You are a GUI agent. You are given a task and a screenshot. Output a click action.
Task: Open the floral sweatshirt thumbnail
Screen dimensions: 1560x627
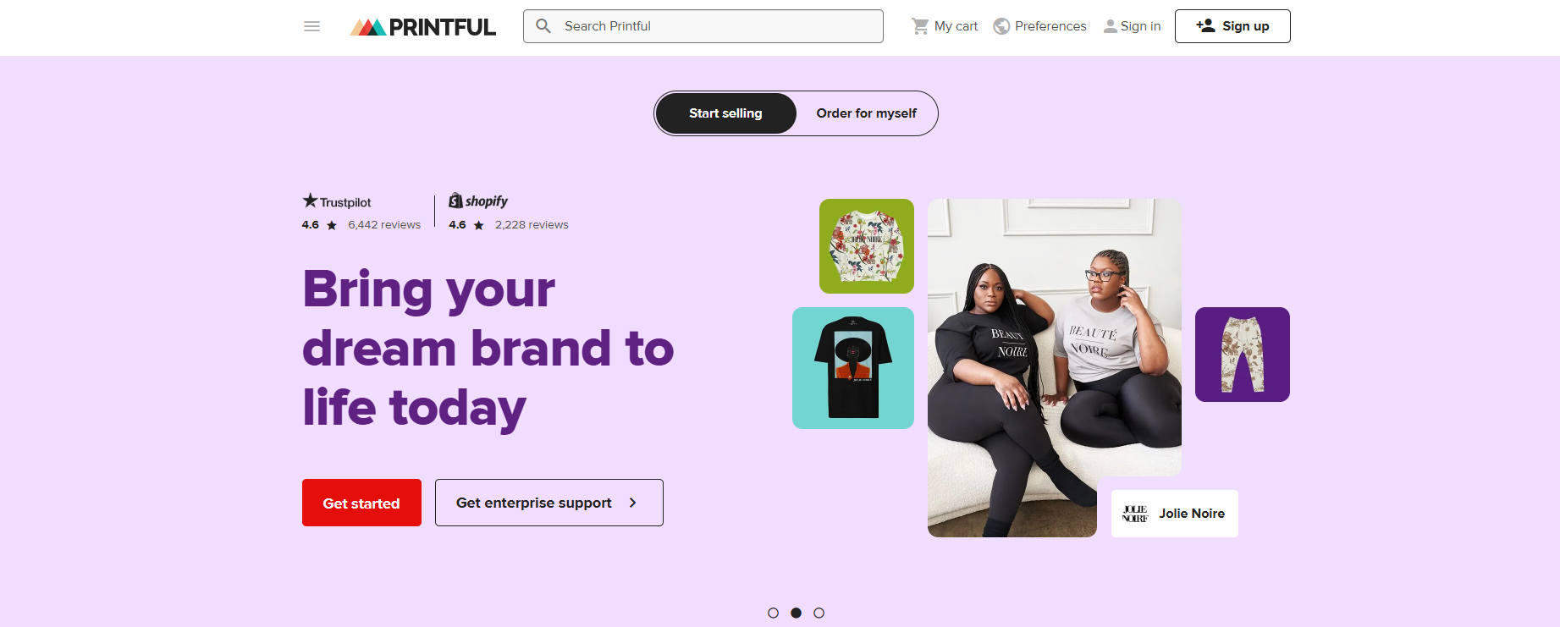(x=867, y=246)
